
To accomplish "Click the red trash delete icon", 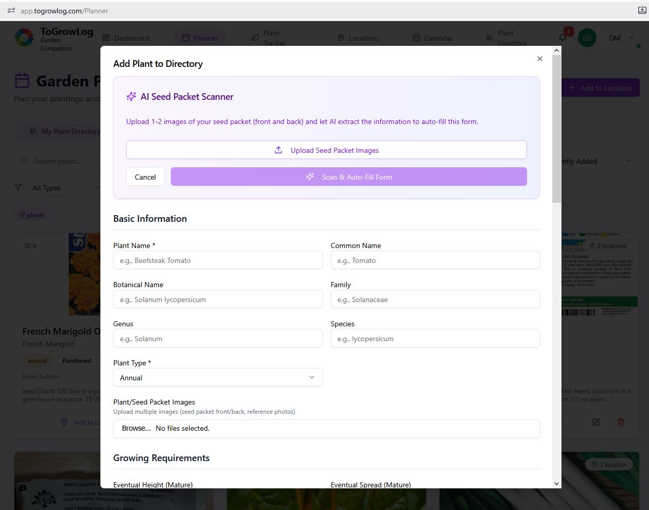I will tap(621, 422).
